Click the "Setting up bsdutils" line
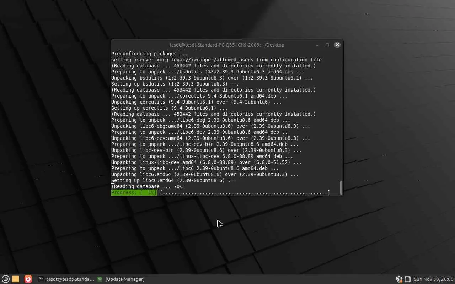 175,84
